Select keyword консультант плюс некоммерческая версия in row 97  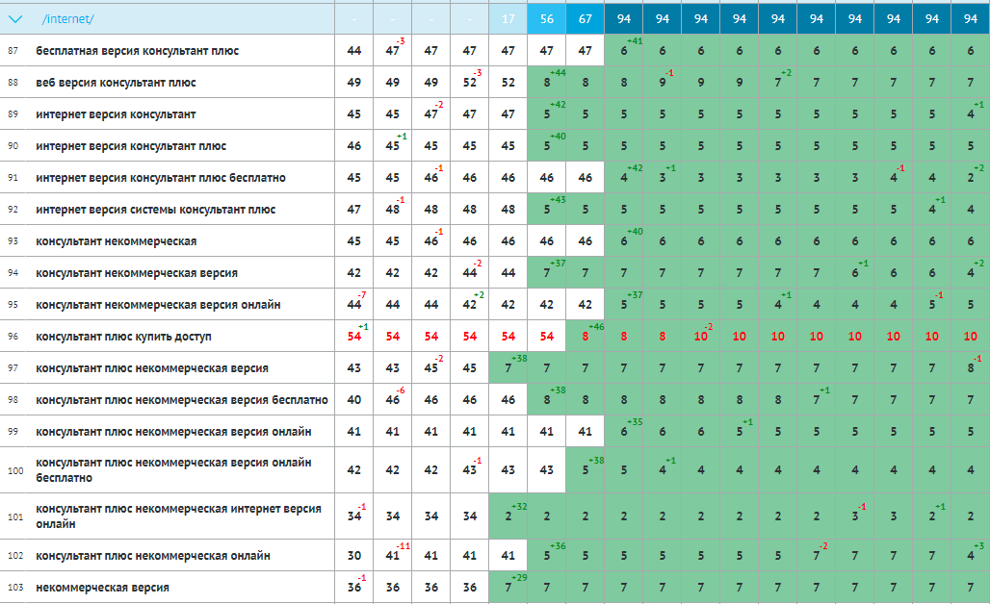tap(152, 368)
